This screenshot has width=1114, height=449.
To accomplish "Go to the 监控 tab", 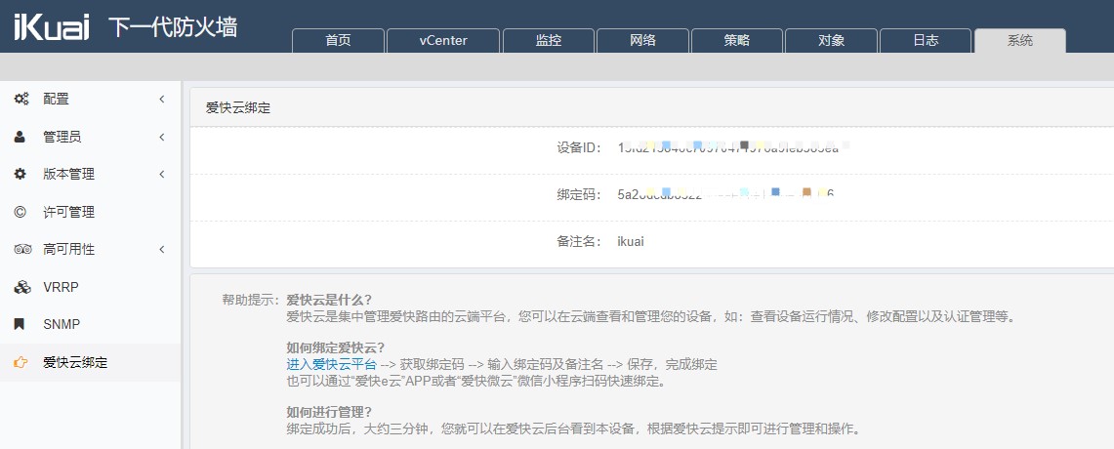I will pos(549,40).
